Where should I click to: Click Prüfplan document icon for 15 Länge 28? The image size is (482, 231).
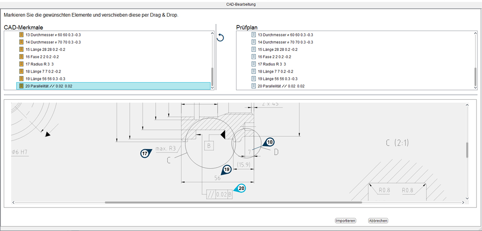pos(254,49)
